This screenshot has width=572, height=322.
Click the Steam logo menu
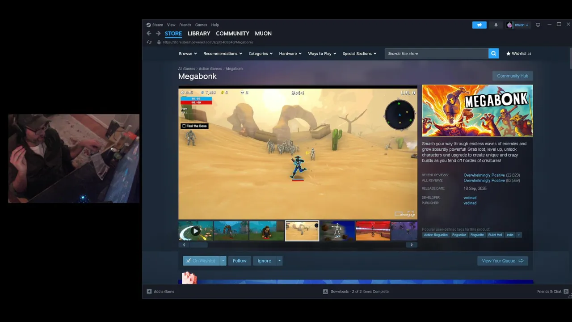(x=155, y=25)
